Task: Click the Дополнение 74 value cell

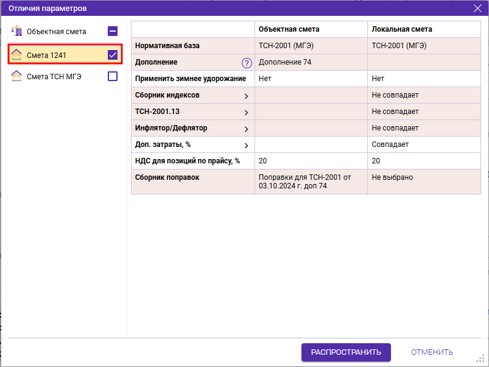Action: point(285,62)
